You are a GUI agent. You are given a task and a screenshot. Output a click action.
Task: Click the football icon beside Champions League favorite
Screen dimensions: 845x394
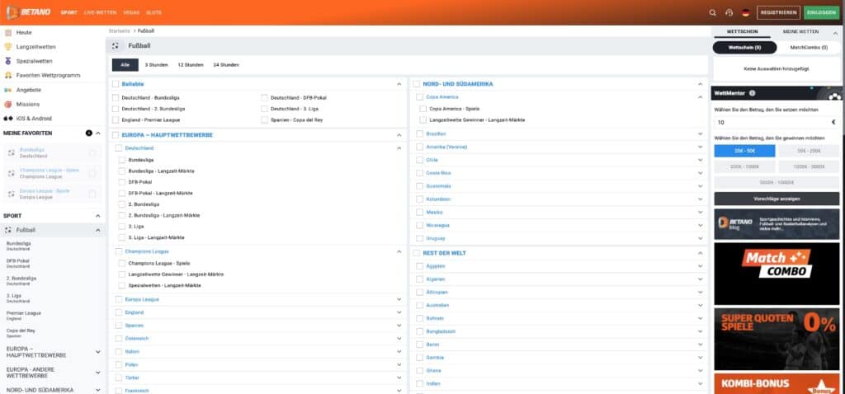coord(12,173)
